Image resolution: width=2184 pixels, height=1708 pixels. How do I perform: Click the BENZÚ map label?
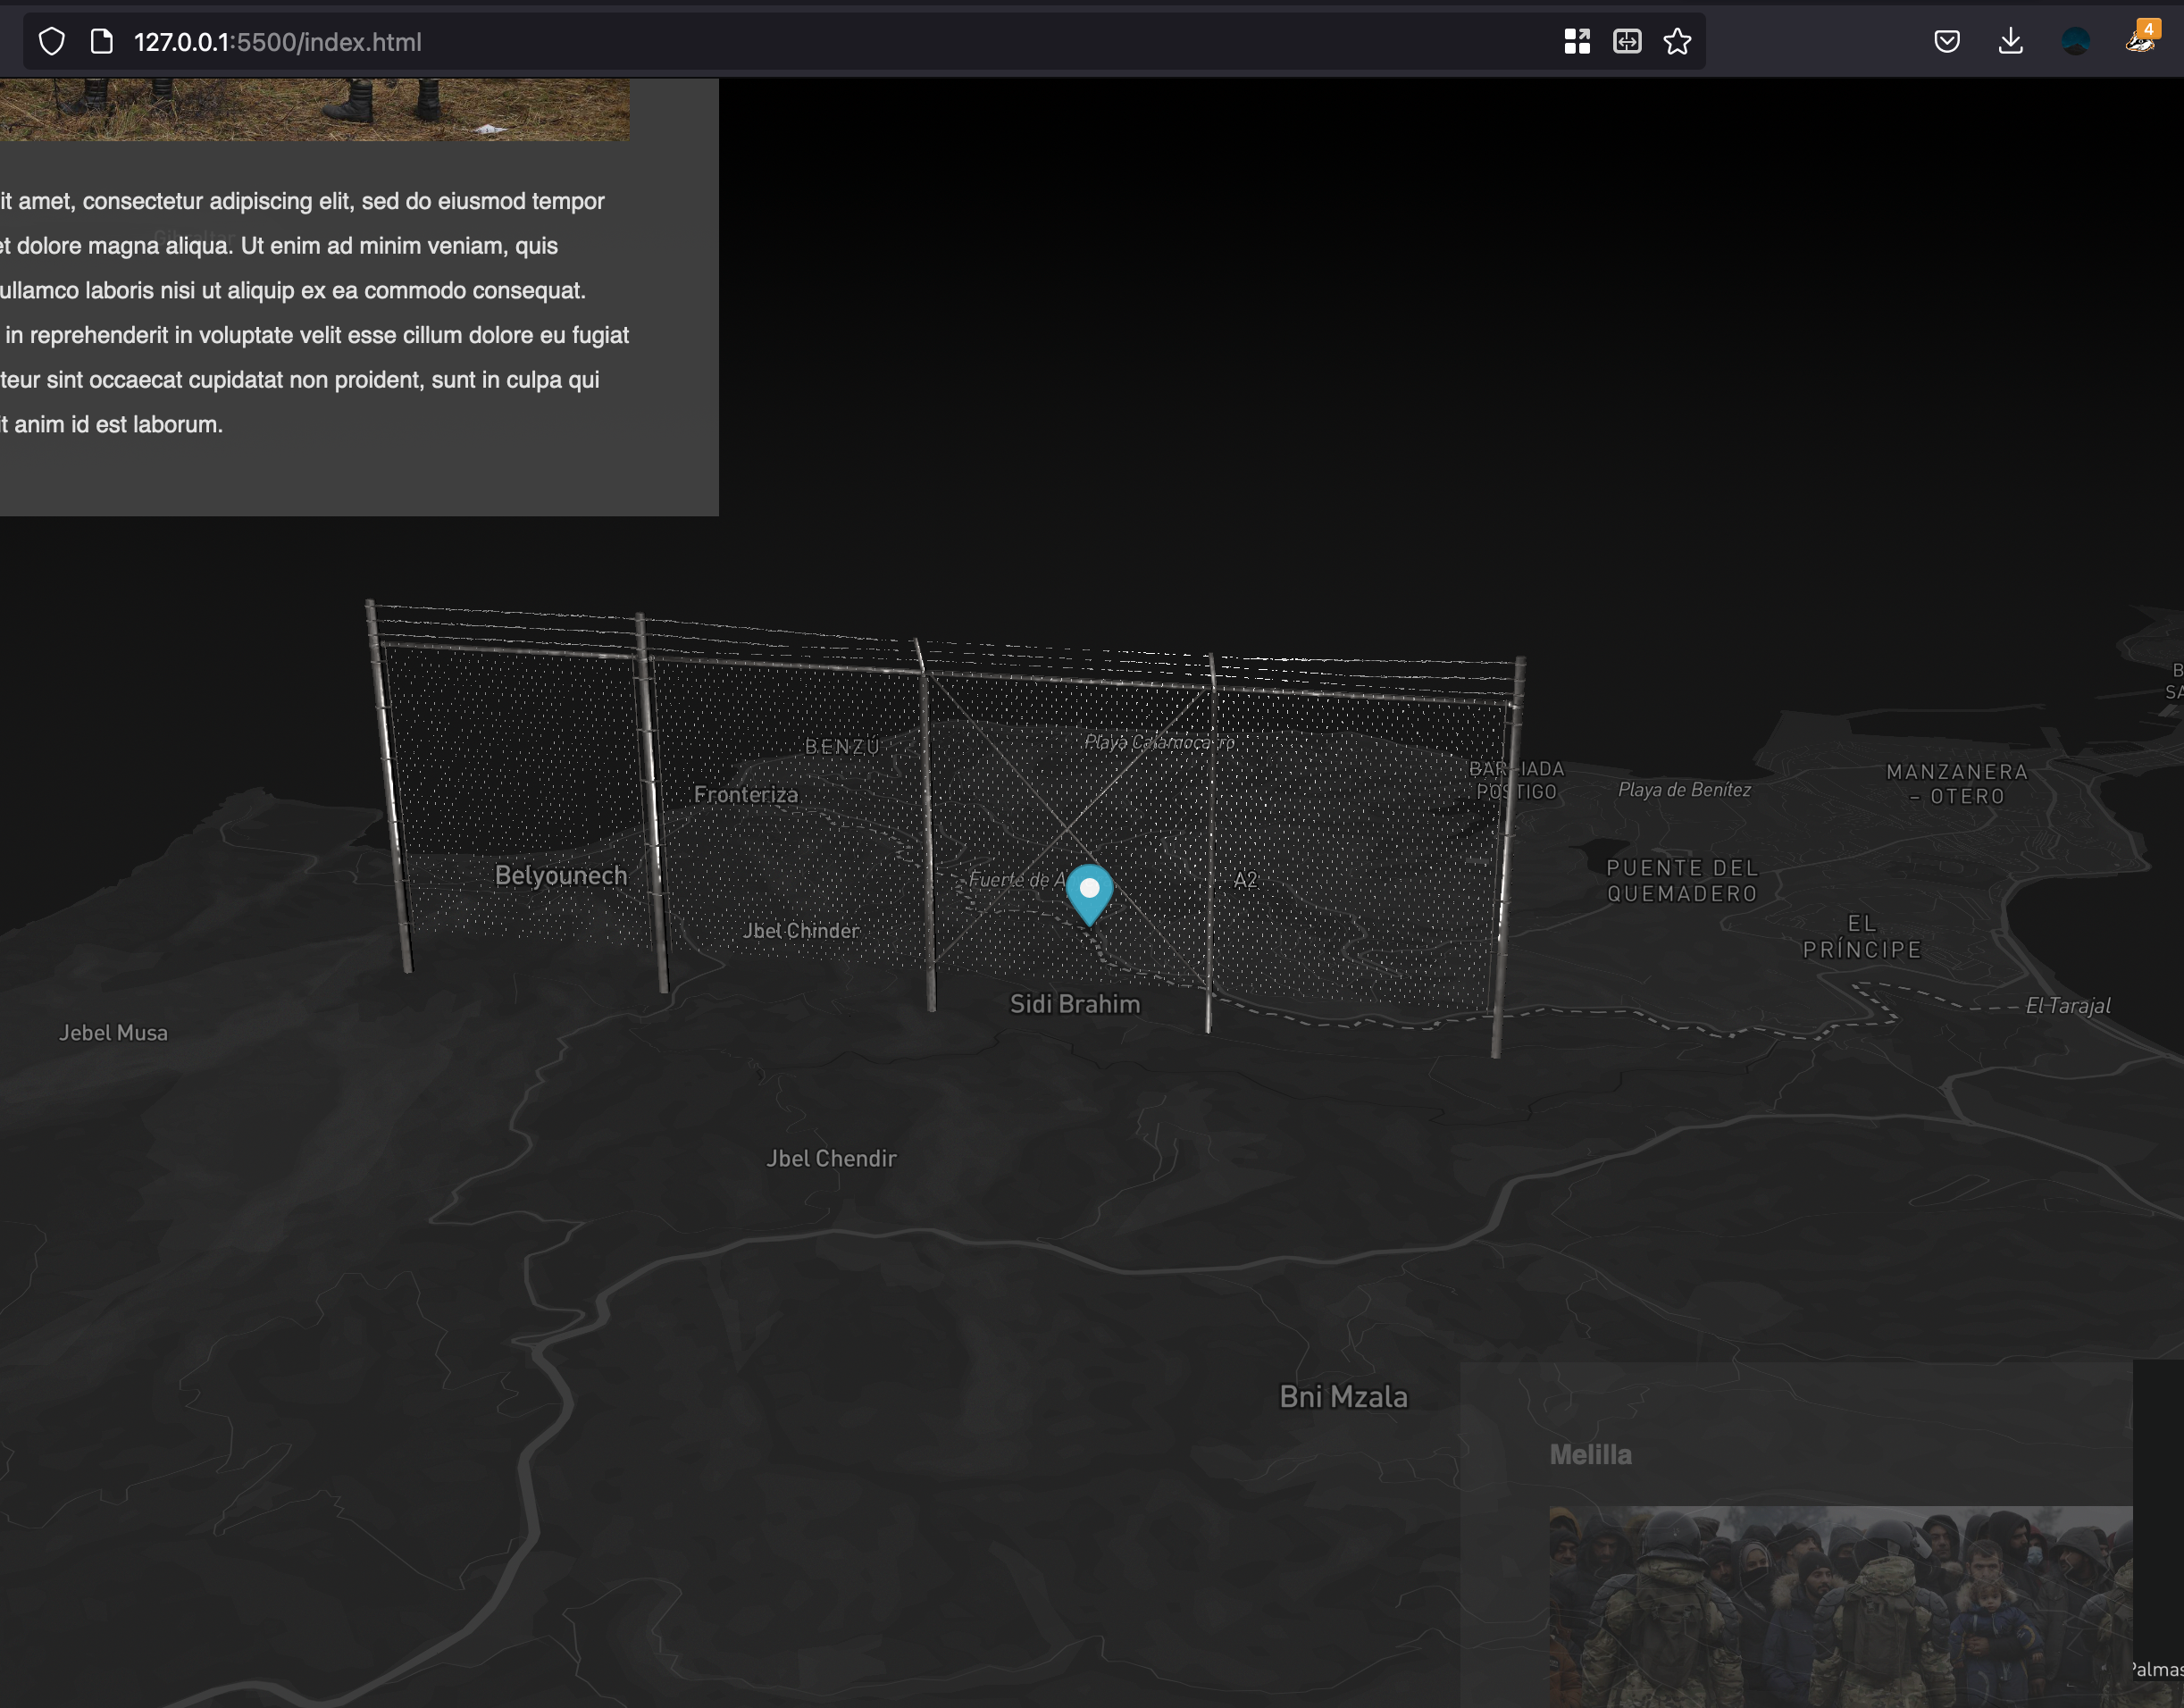(842, 747)
